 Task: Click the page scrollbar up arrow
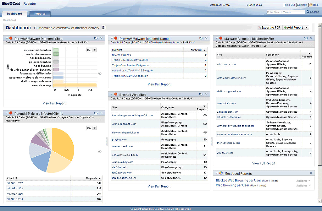pyautogui.click(x=320, y=25)
